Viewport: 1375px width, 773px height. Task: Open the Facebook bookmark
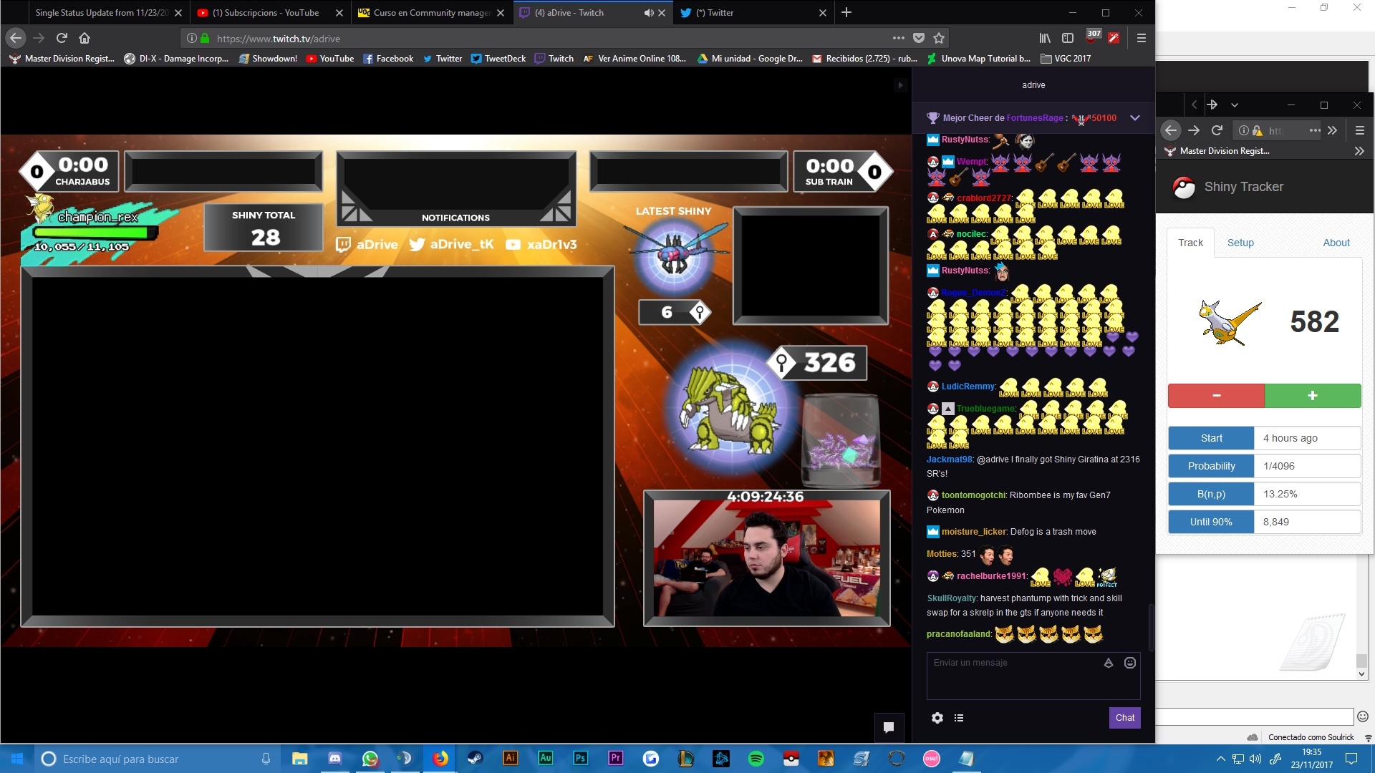[388, 59]
